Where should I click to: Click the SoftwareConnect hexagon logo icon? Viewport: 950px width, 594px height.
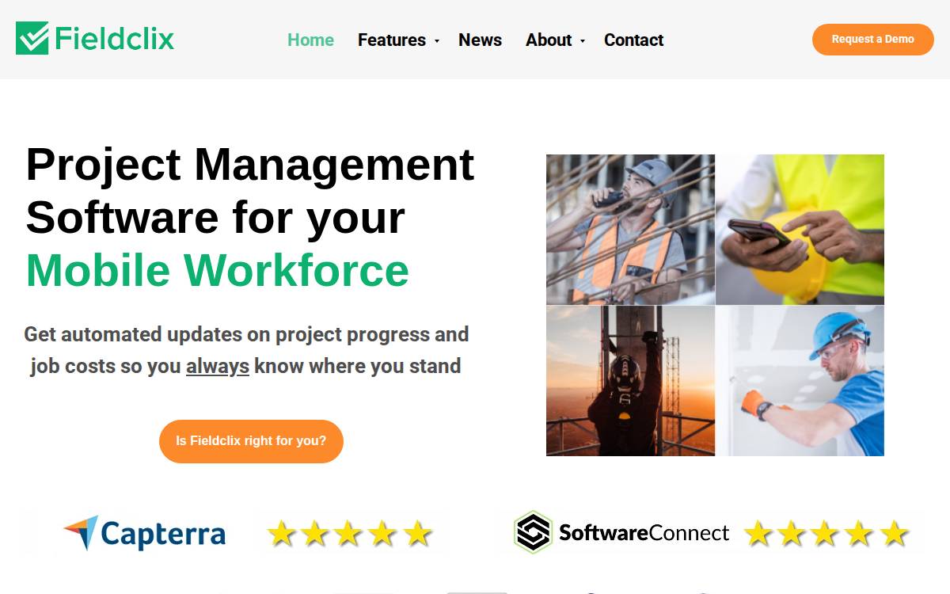point(533,531)
